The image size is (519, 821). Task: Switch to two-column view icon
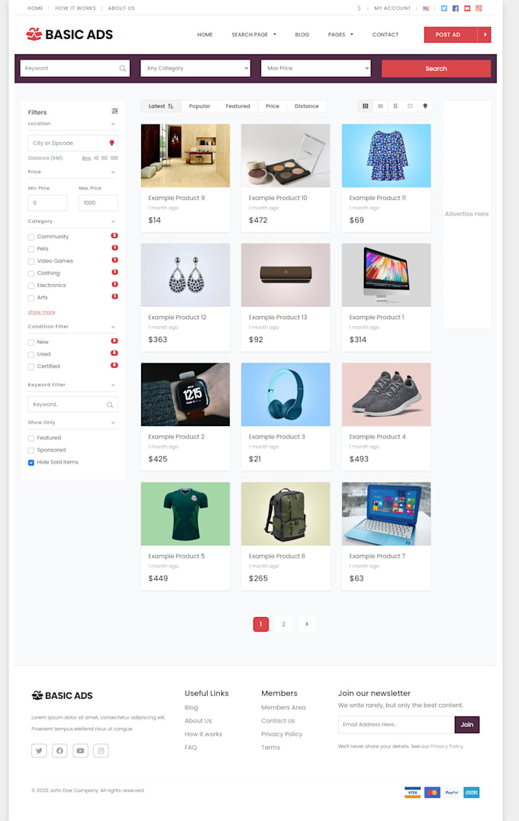[395, 105]
